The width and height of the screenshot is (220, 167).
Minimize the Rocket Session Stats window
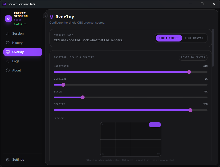[x=191, y=4]
